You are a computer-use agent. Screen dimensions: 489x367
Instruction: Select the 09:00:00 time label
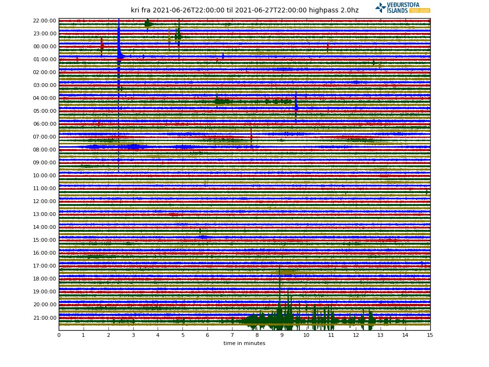click(44, 162)
